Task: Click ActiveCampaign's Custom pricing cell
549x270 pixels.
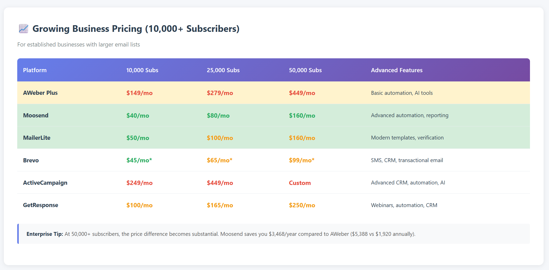Action: click(x=300, y=183)
